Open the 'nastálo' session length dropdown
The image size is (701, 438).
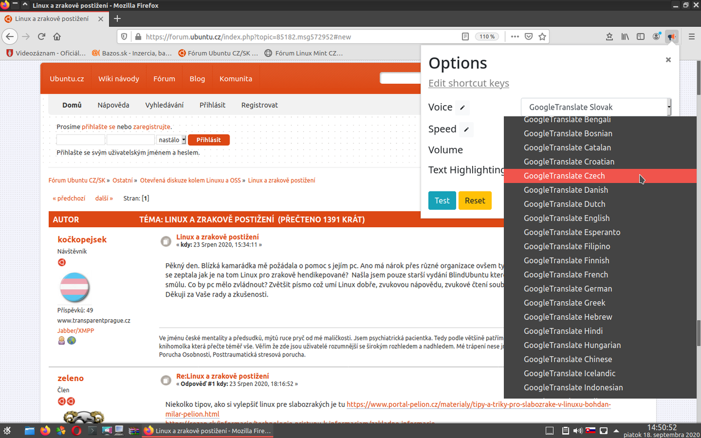(171, 140)
